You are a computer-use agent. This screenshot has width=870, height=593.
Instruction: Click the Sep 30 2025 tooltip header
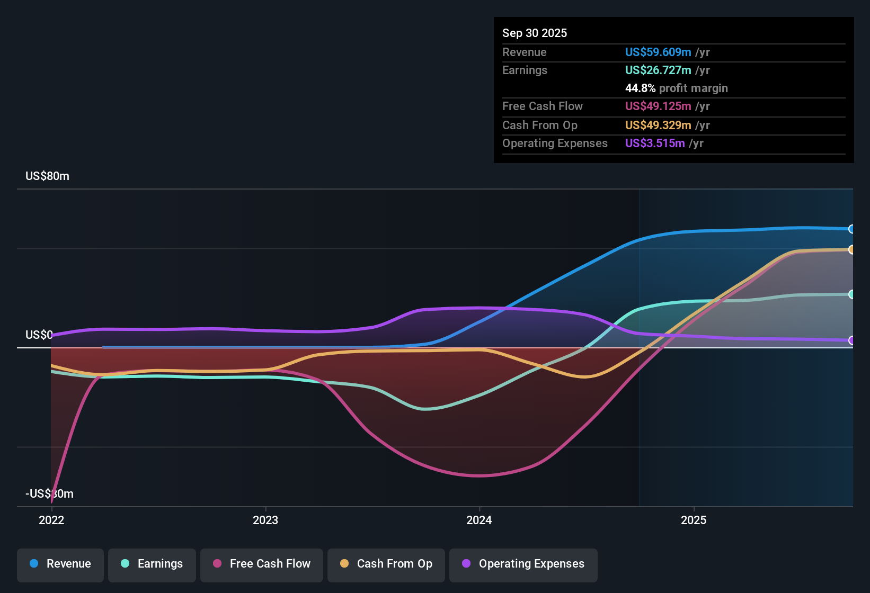[535, 33]
